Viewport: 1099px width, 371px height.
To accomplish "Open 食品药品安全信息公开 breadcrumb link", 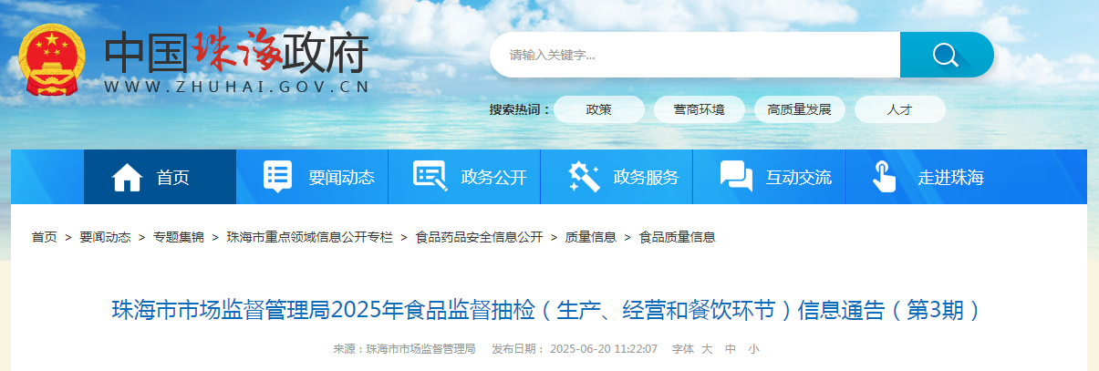I will (479, 237).
